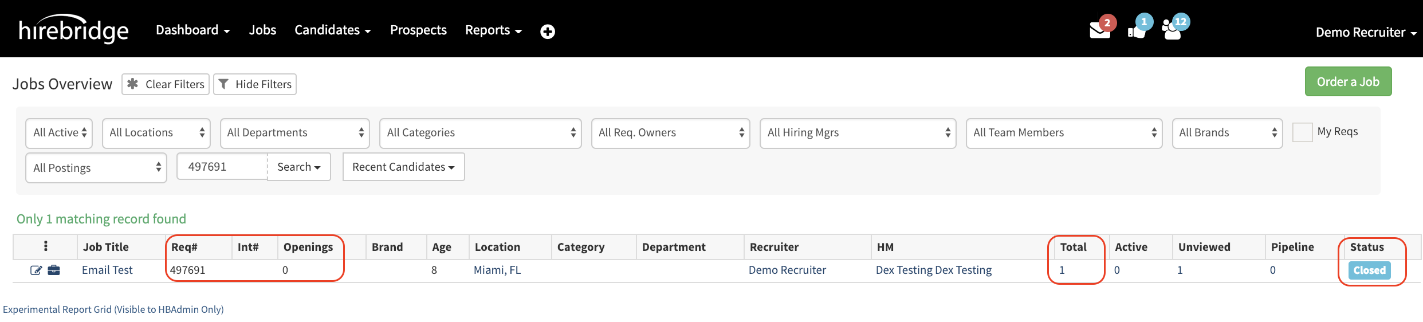The height and width of the screenshot is (322, 1423).
Task: Expand the All Departments filter
Action: click(295, 133)
